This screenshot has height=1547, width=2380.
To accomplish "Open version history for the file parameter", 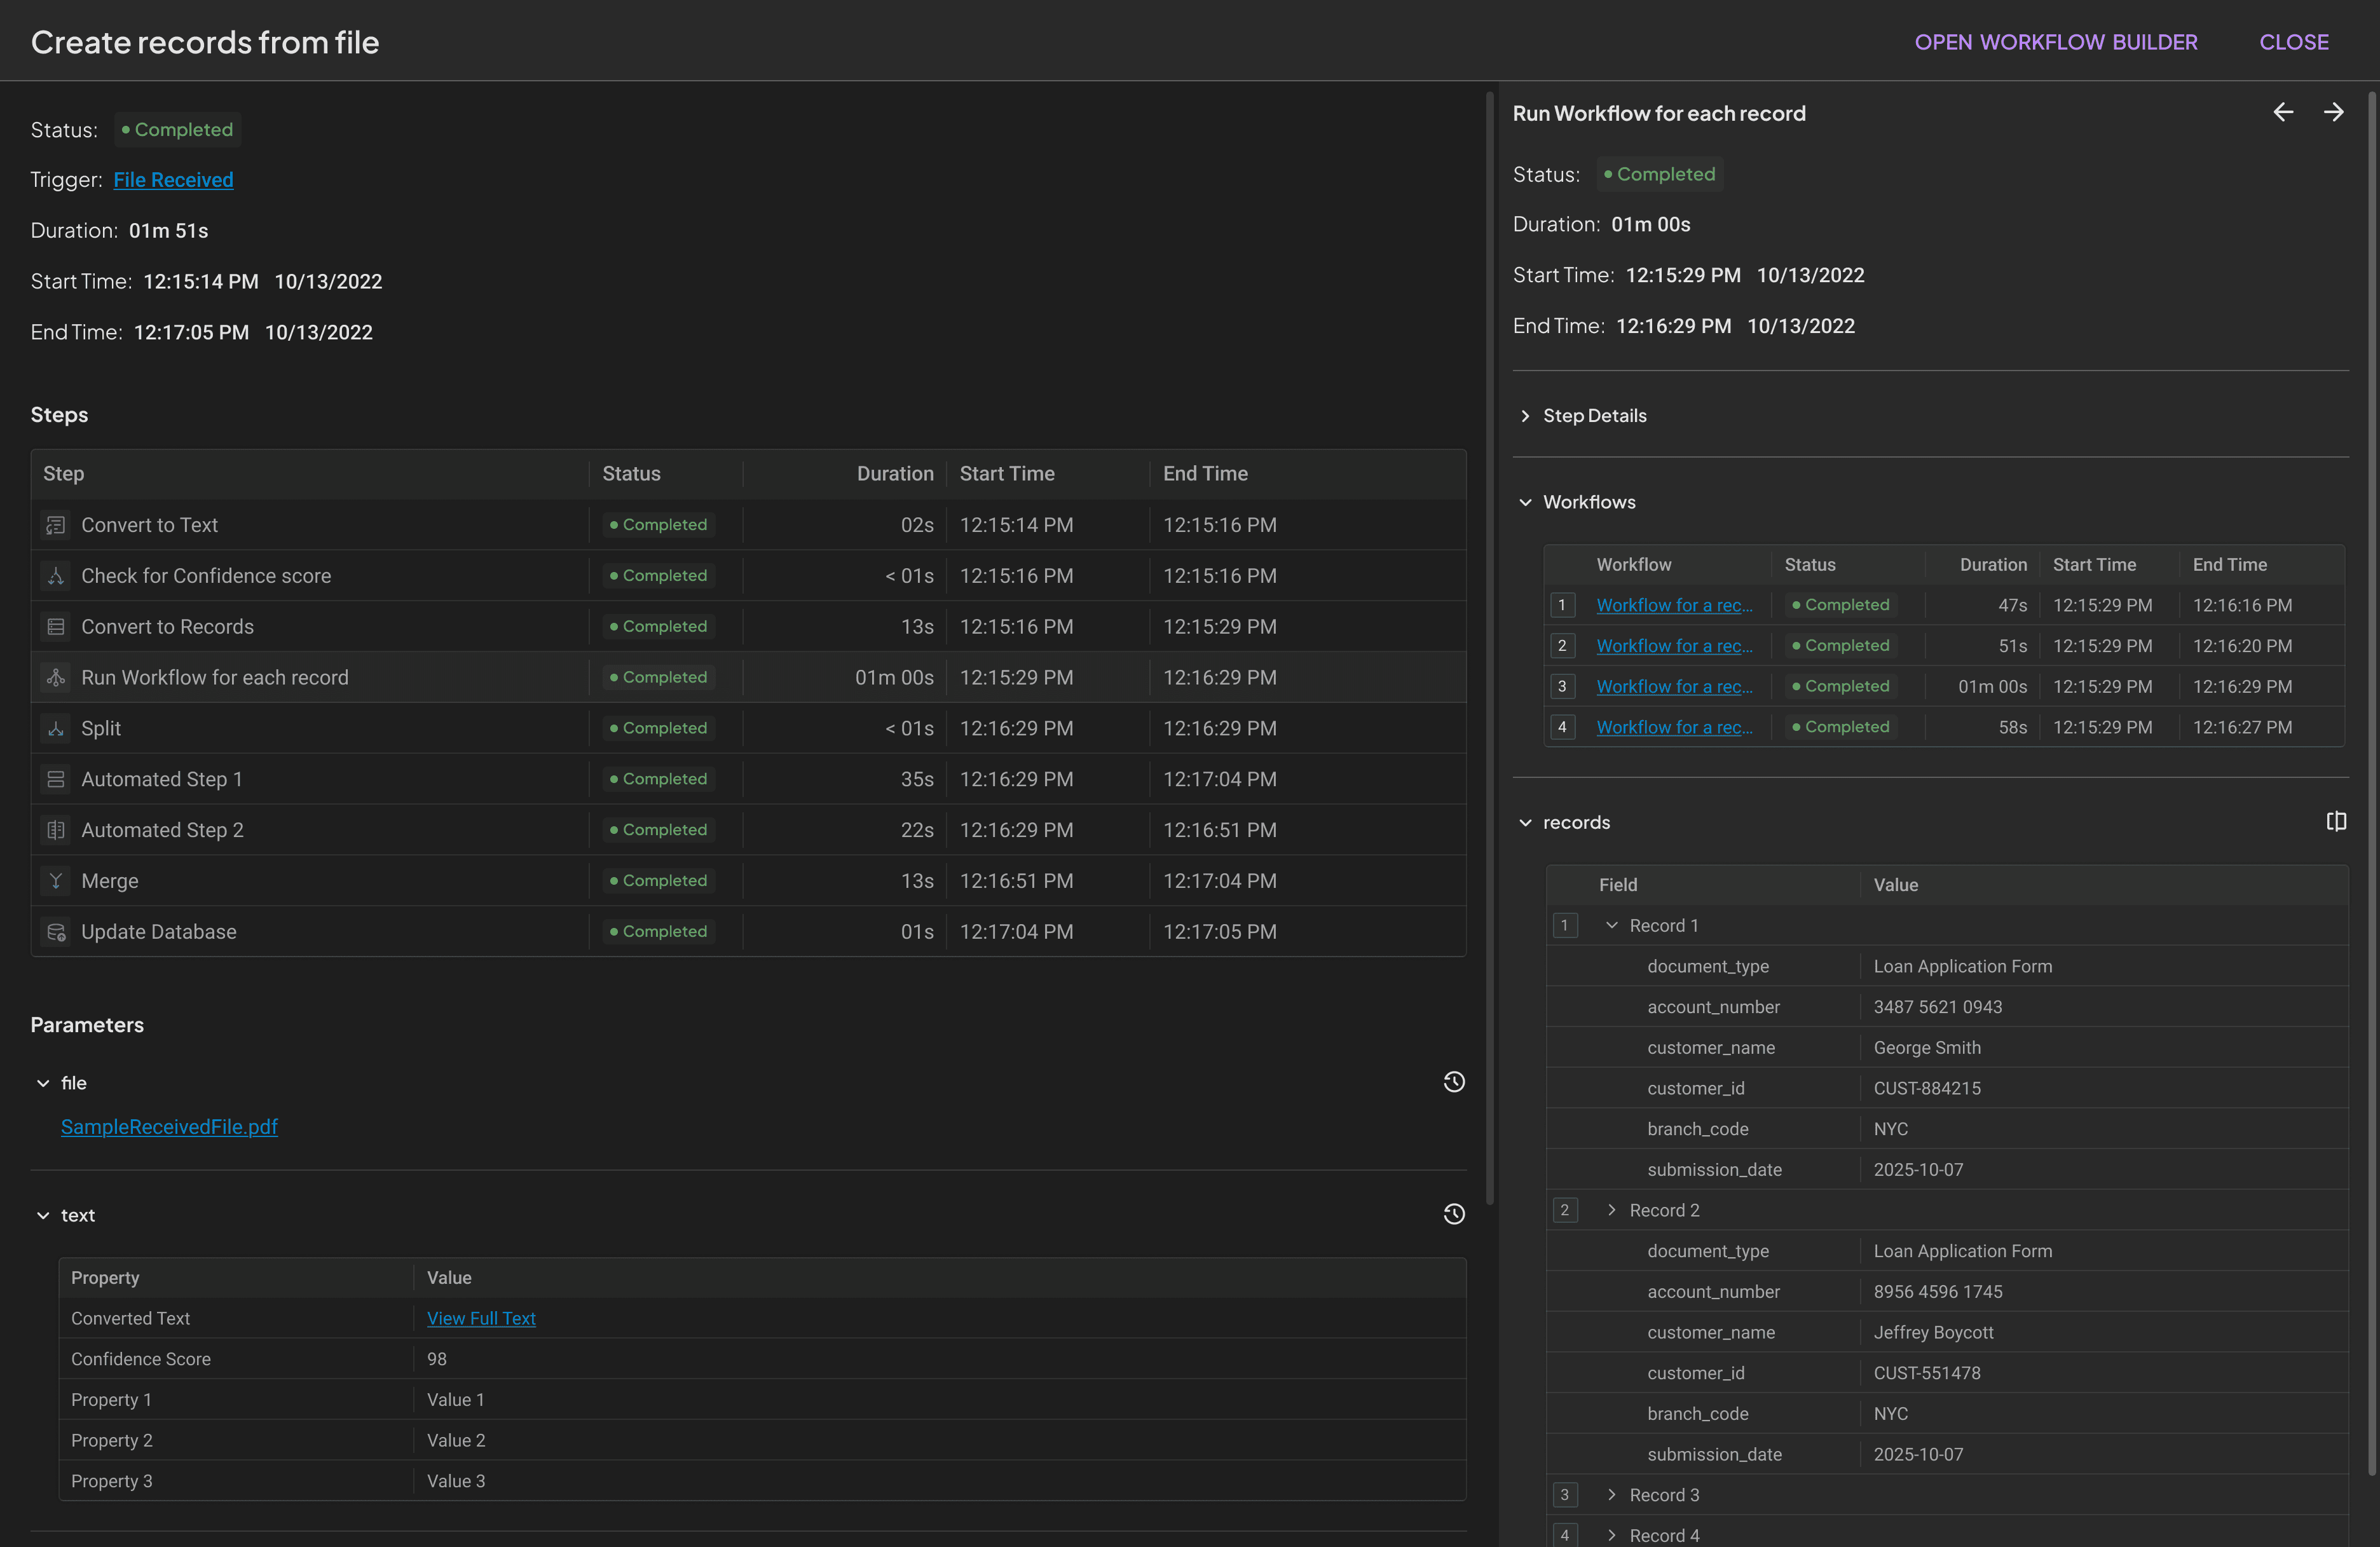I will click(1453, 1082).
